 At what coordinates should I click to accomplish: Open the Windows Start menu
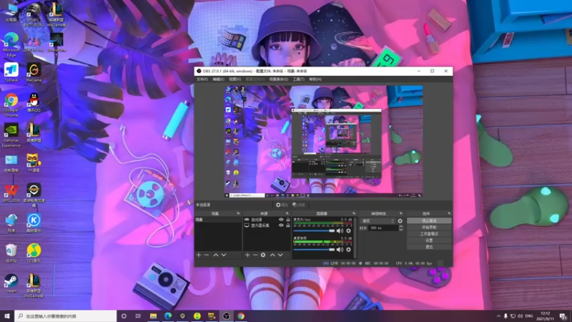point(7,316)
